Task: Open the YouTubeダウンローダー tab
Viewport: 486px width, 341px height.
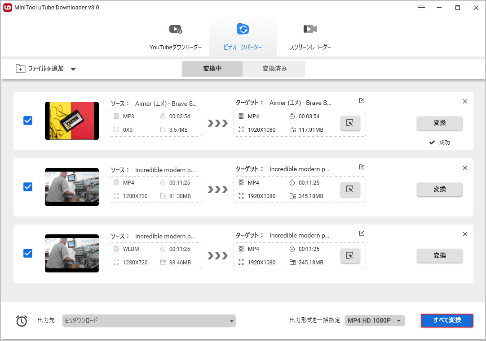Action: [176, 37]
